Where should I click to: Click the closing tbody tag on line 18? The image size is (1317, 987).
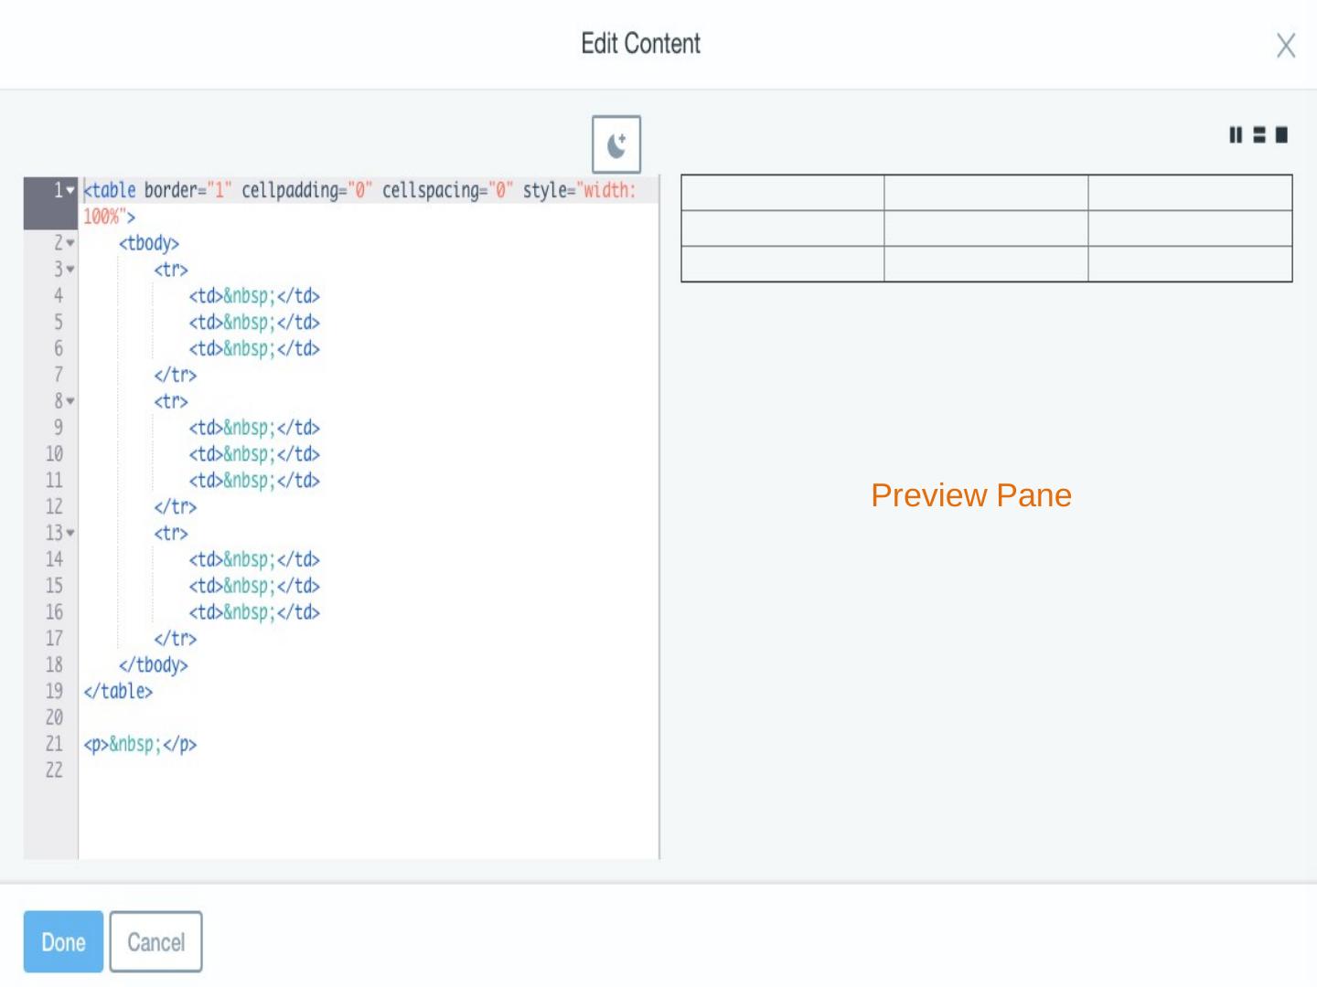(153, 664)
